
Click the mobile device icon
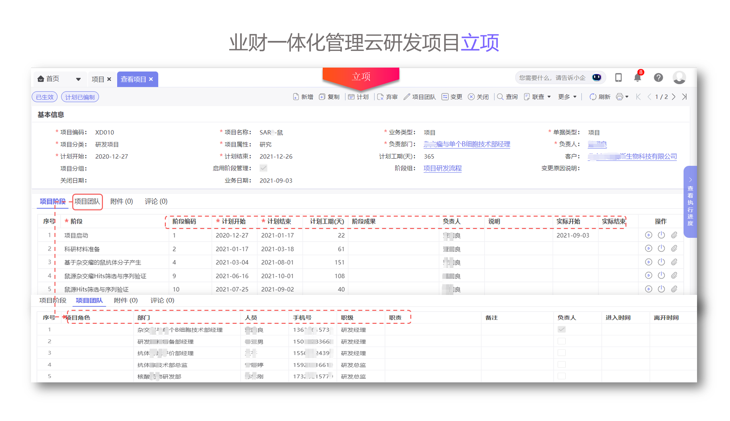tap(618, 78)
